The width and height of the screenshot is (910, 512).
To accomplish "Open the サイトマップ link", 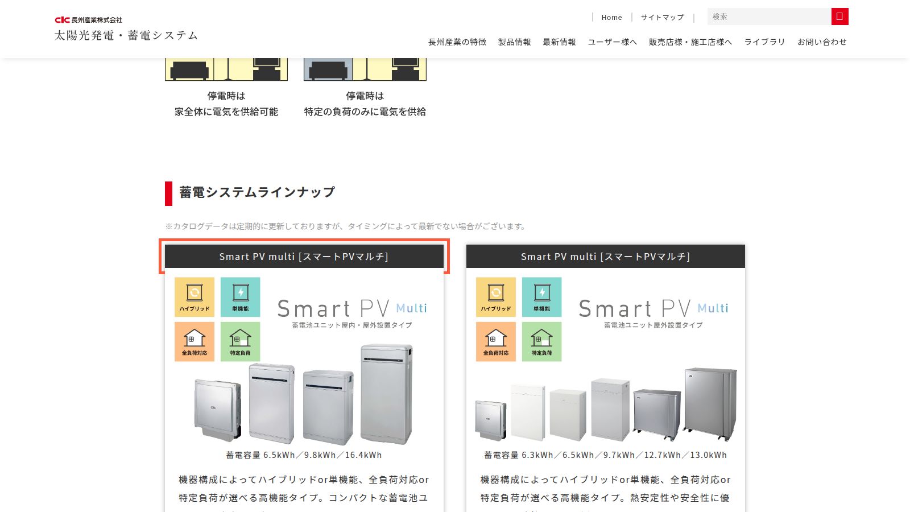I will point(663,18).
